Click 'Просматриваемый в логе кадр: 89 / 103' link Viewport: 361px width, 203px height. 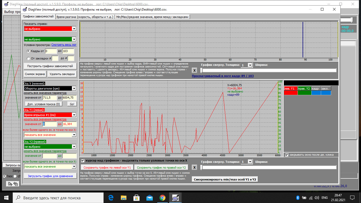click(x=223, y=76)
